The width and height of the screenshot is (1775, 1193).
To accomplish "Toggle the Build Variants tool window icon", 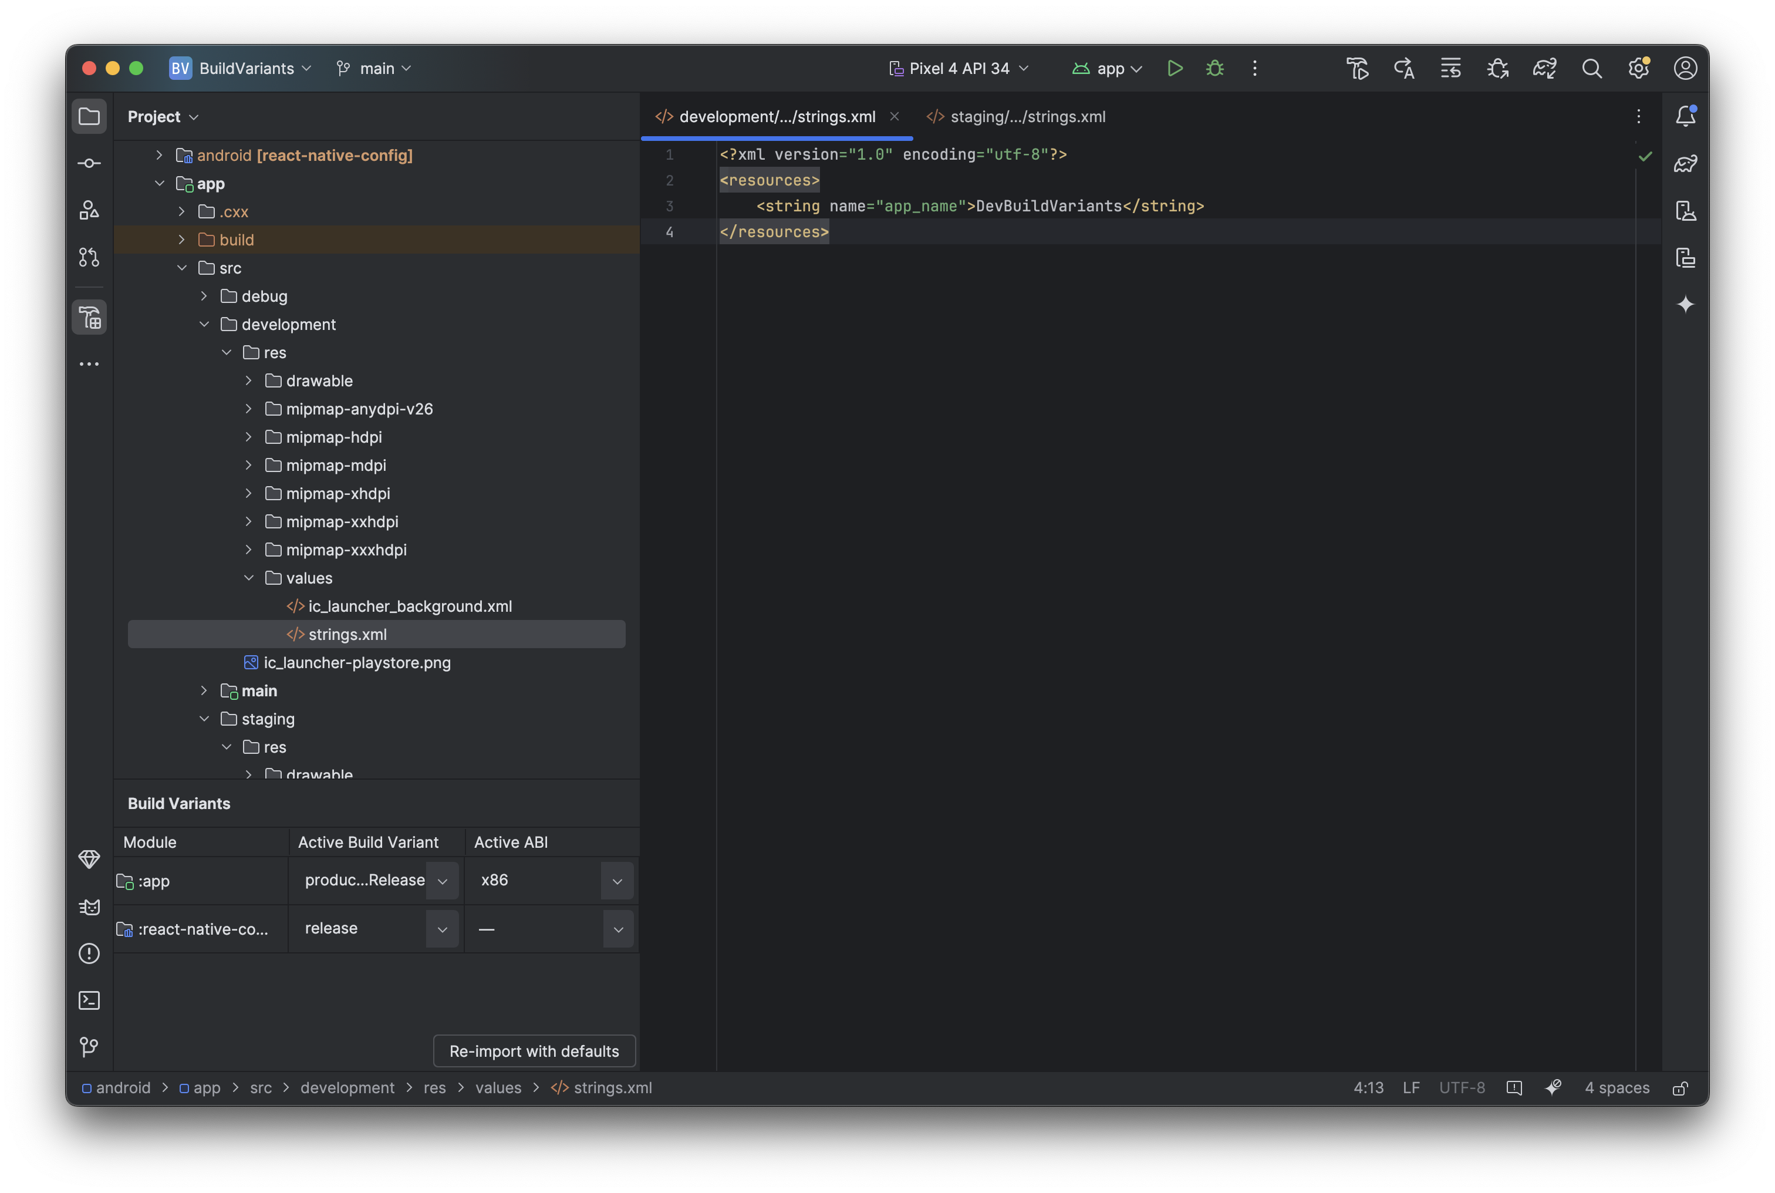I will point(89,317).
